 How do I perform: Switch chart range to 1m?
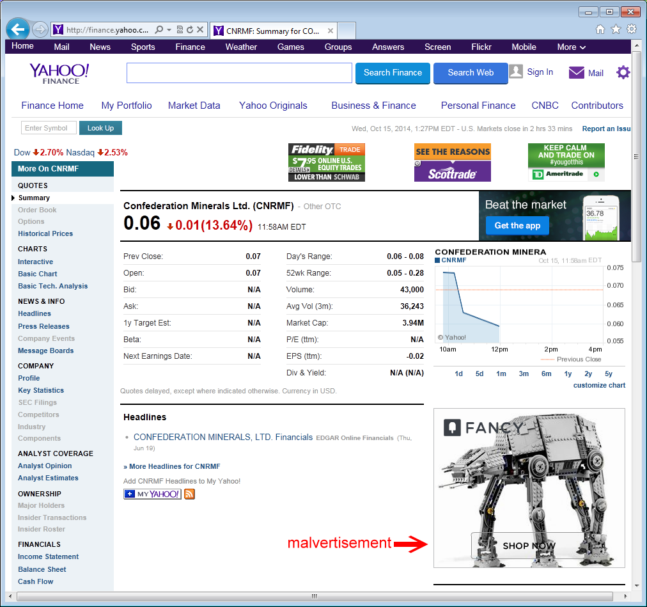point(501,374)
